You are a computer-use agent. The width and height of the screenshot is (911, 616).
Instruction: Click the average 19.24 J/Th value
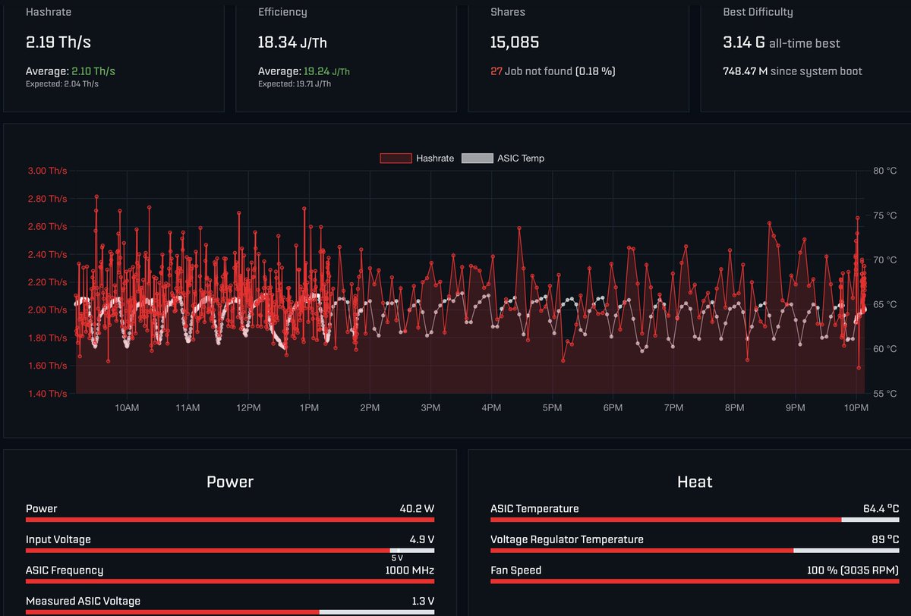tap(327, 71)
